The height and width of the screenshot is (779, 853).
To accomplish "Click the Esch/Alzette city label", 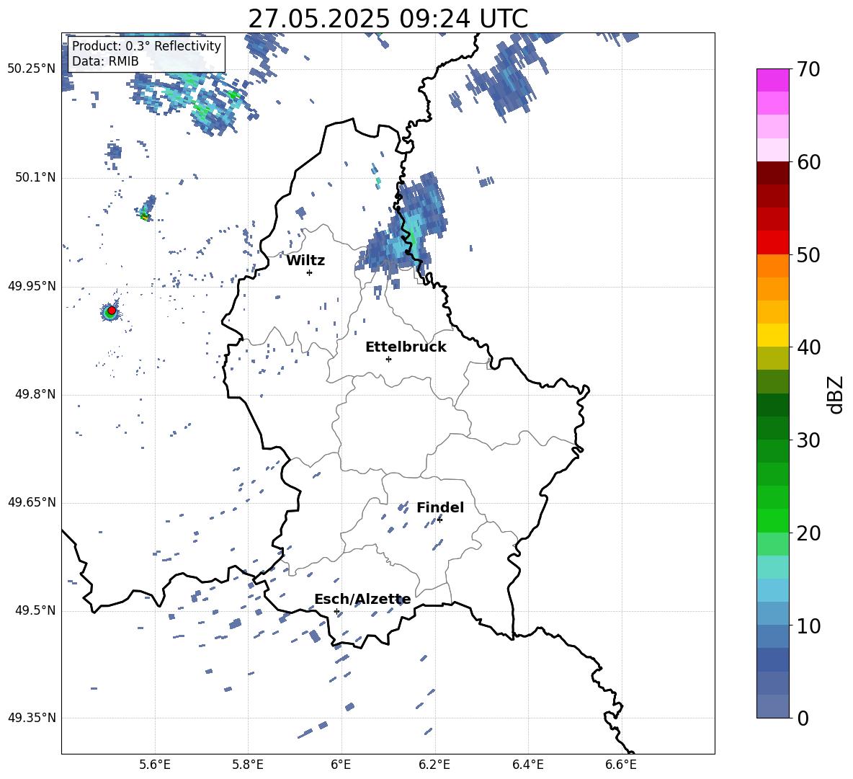I will (362, 599).
